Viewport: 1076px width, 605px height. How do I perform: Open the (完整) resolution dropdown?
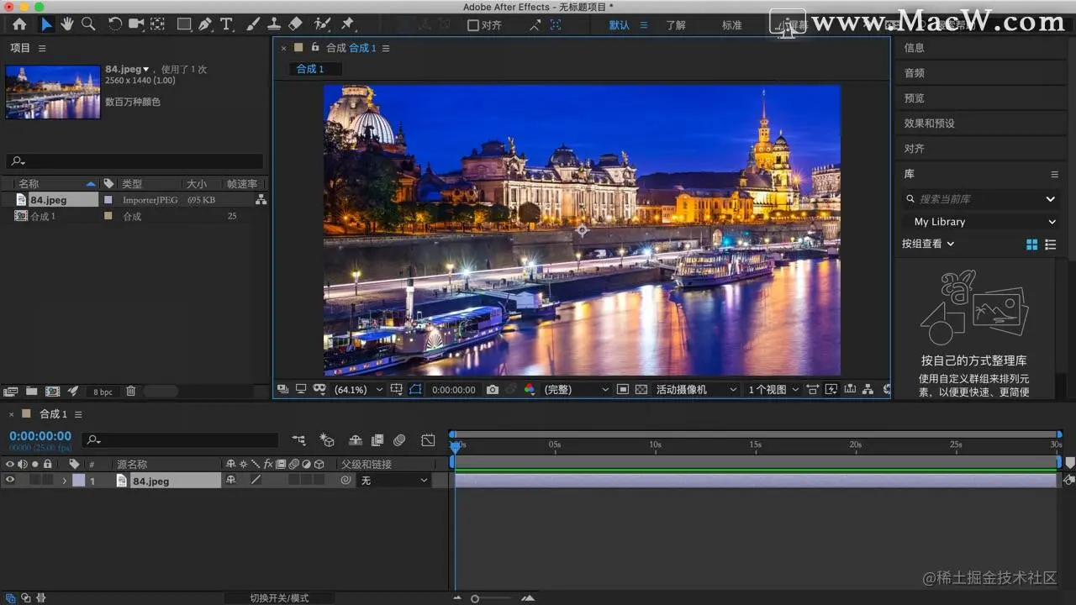tap(577, 390)
